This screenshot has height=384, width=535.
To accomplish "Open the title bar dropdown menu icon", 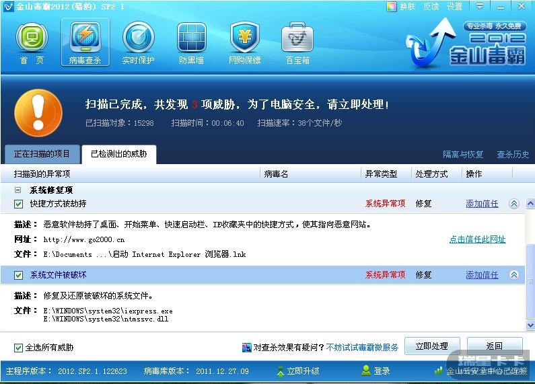I will pyautogui.click(x=480, y=6).
